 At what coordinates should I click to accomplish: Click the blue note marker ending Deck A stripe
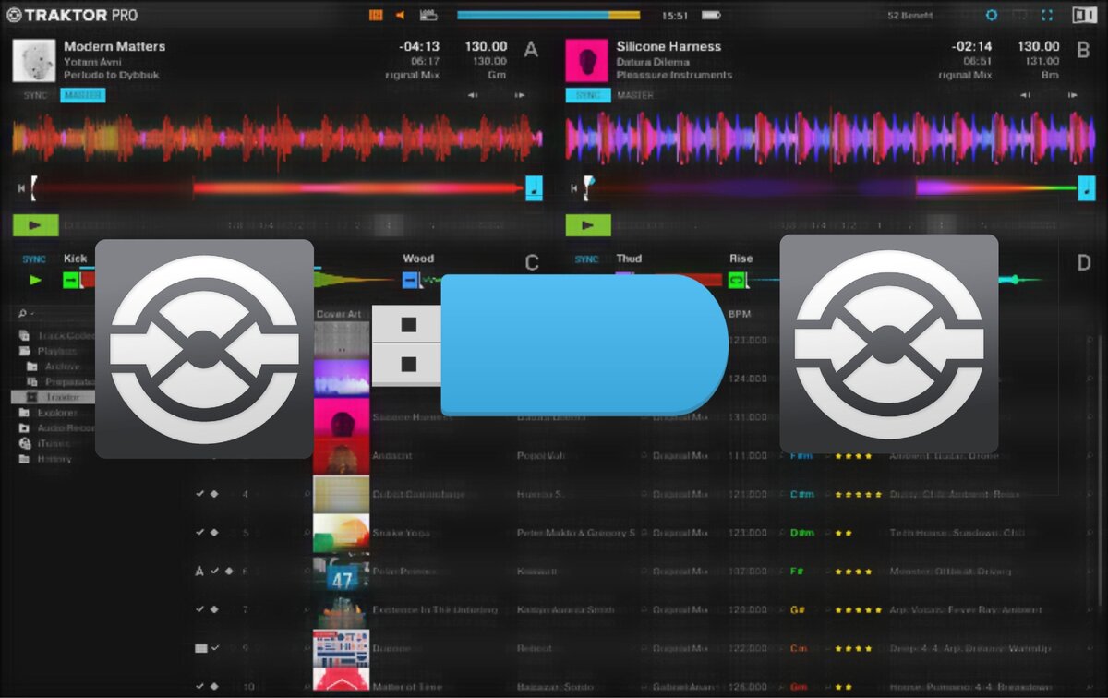coord(534,188)
